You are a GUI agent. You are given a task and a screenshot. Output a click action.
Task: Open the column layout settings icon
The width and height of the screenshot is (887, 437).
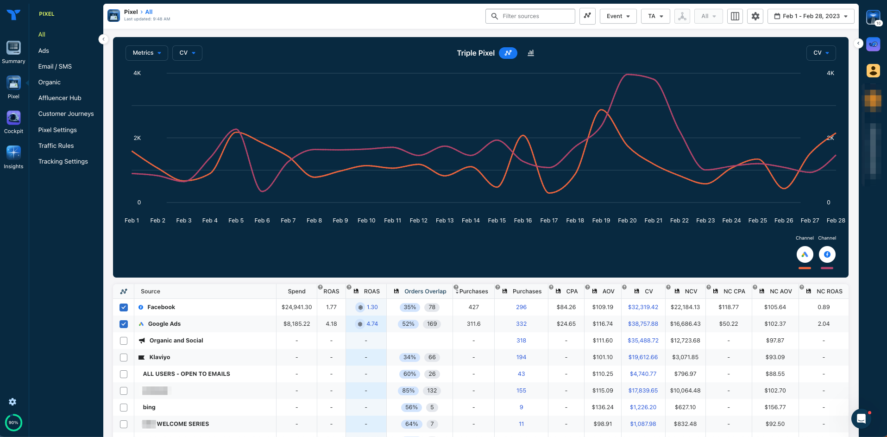[x=735, y=16]
